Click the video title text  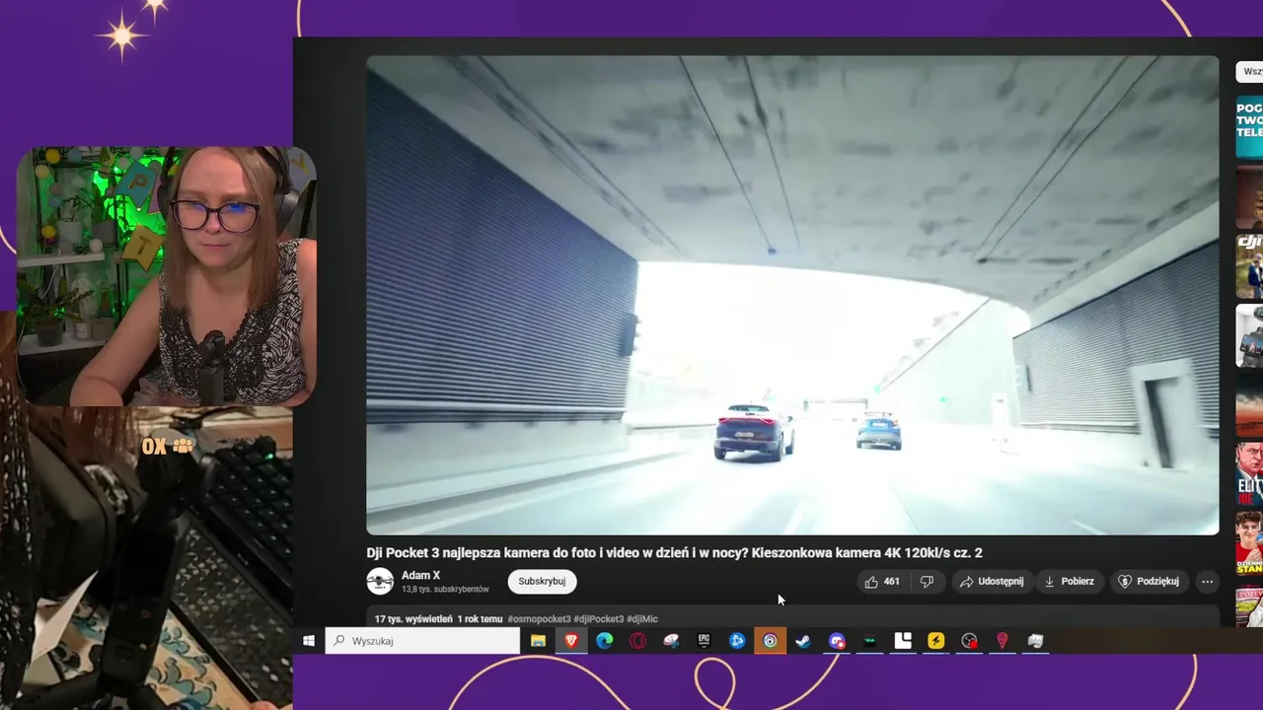coord(674,553)
